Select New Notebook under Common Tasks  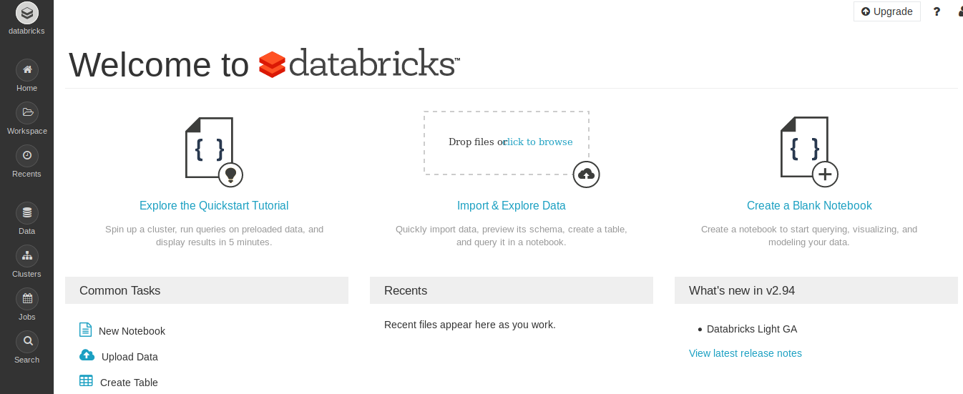[132, 331]
